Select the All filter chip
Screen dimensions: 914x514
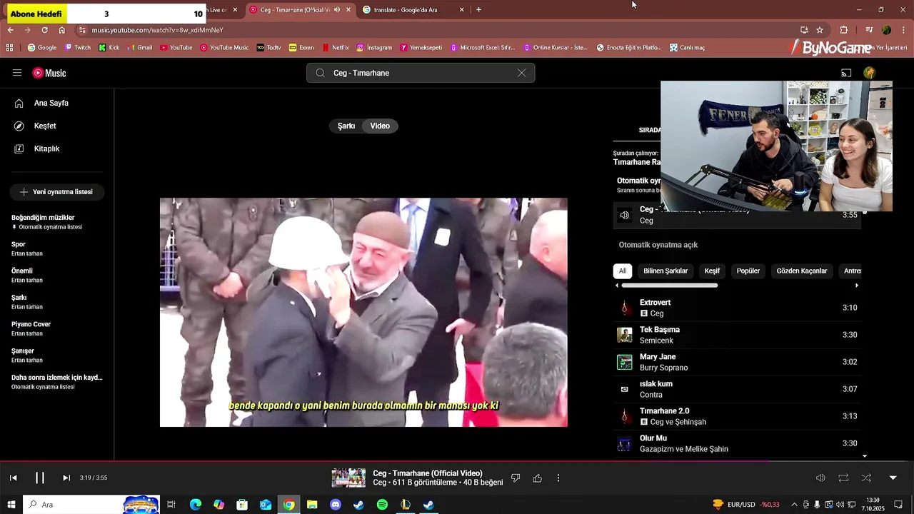[623, 271]
